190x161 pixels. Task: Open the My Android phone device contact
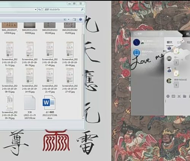click(147, 53)
